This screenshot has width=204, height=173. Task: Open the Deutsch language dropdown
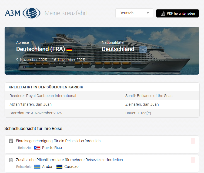tap(134, 13)
